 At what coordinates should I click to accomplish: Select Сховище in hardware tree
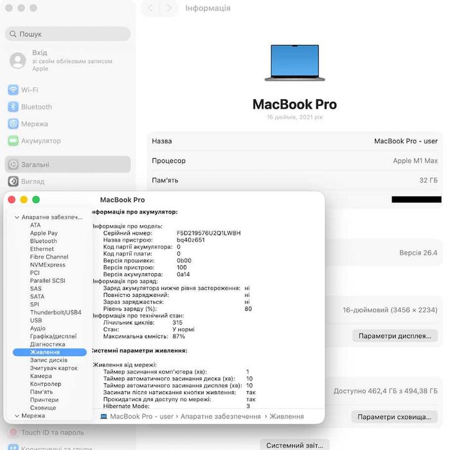pyautogui.click(x=43, y=408)
